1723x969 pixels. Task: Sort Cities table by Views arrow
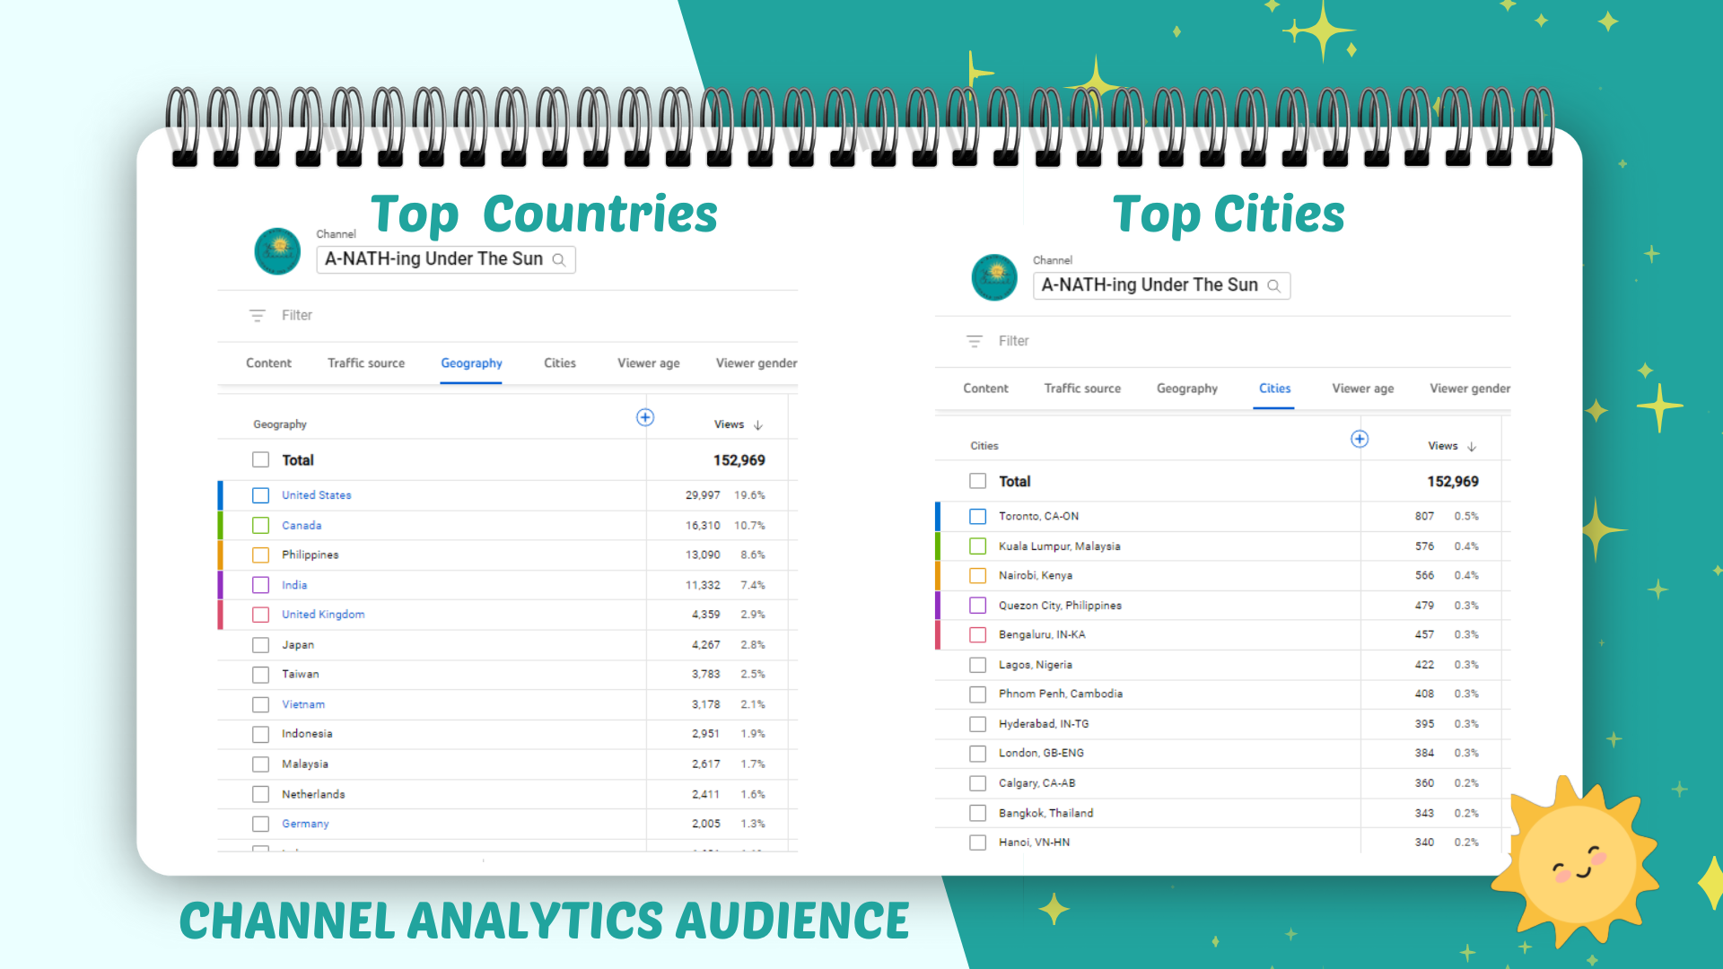click(x=1472, y=447)
